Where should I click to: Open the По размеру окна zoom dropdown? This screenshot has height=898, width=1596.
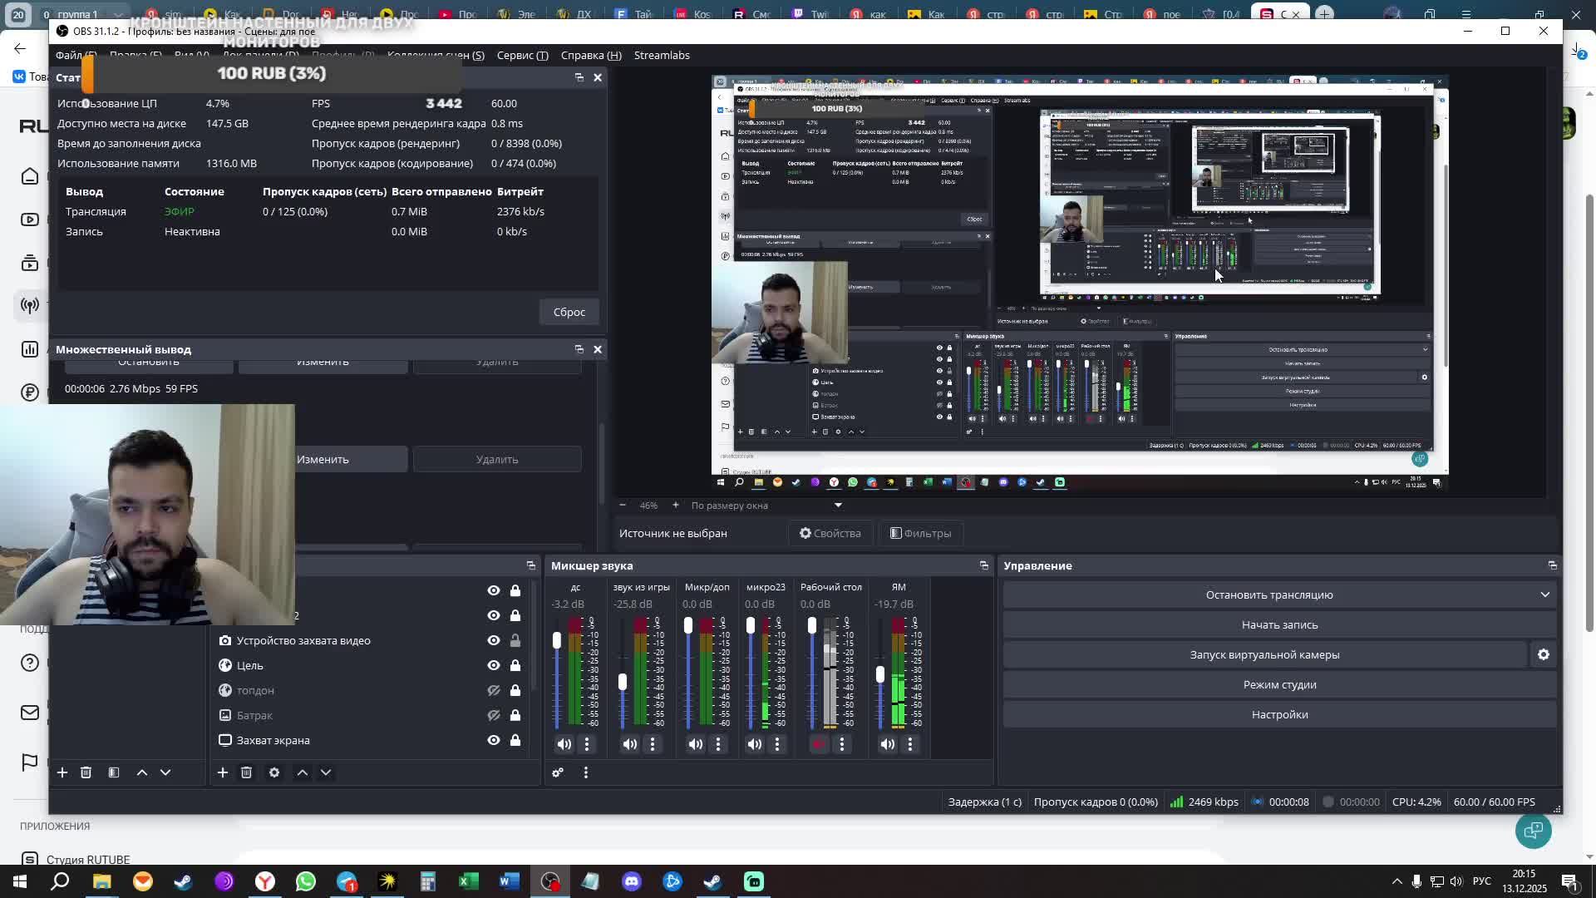pyautogui.click(x=838, y=505)
